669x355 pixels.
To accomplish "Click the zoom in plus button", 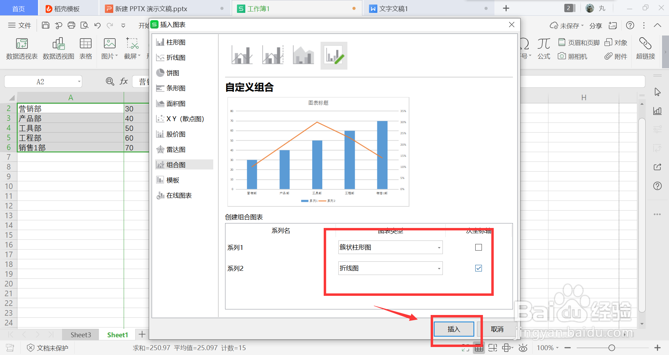I will [x=658, y=348].
